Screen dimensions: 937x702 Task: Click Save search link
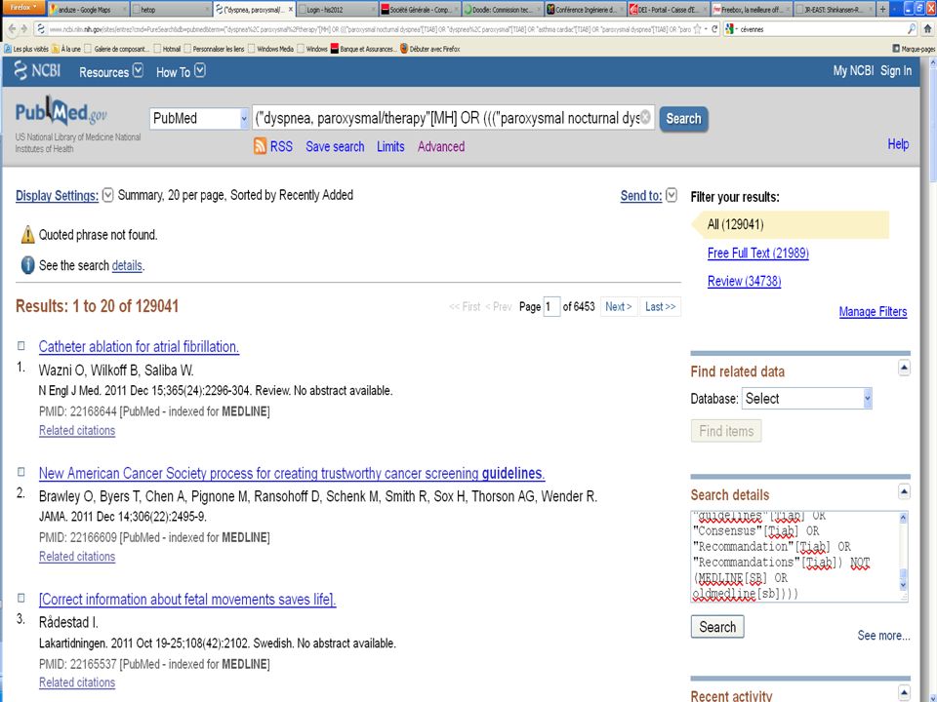click(335, 146)
